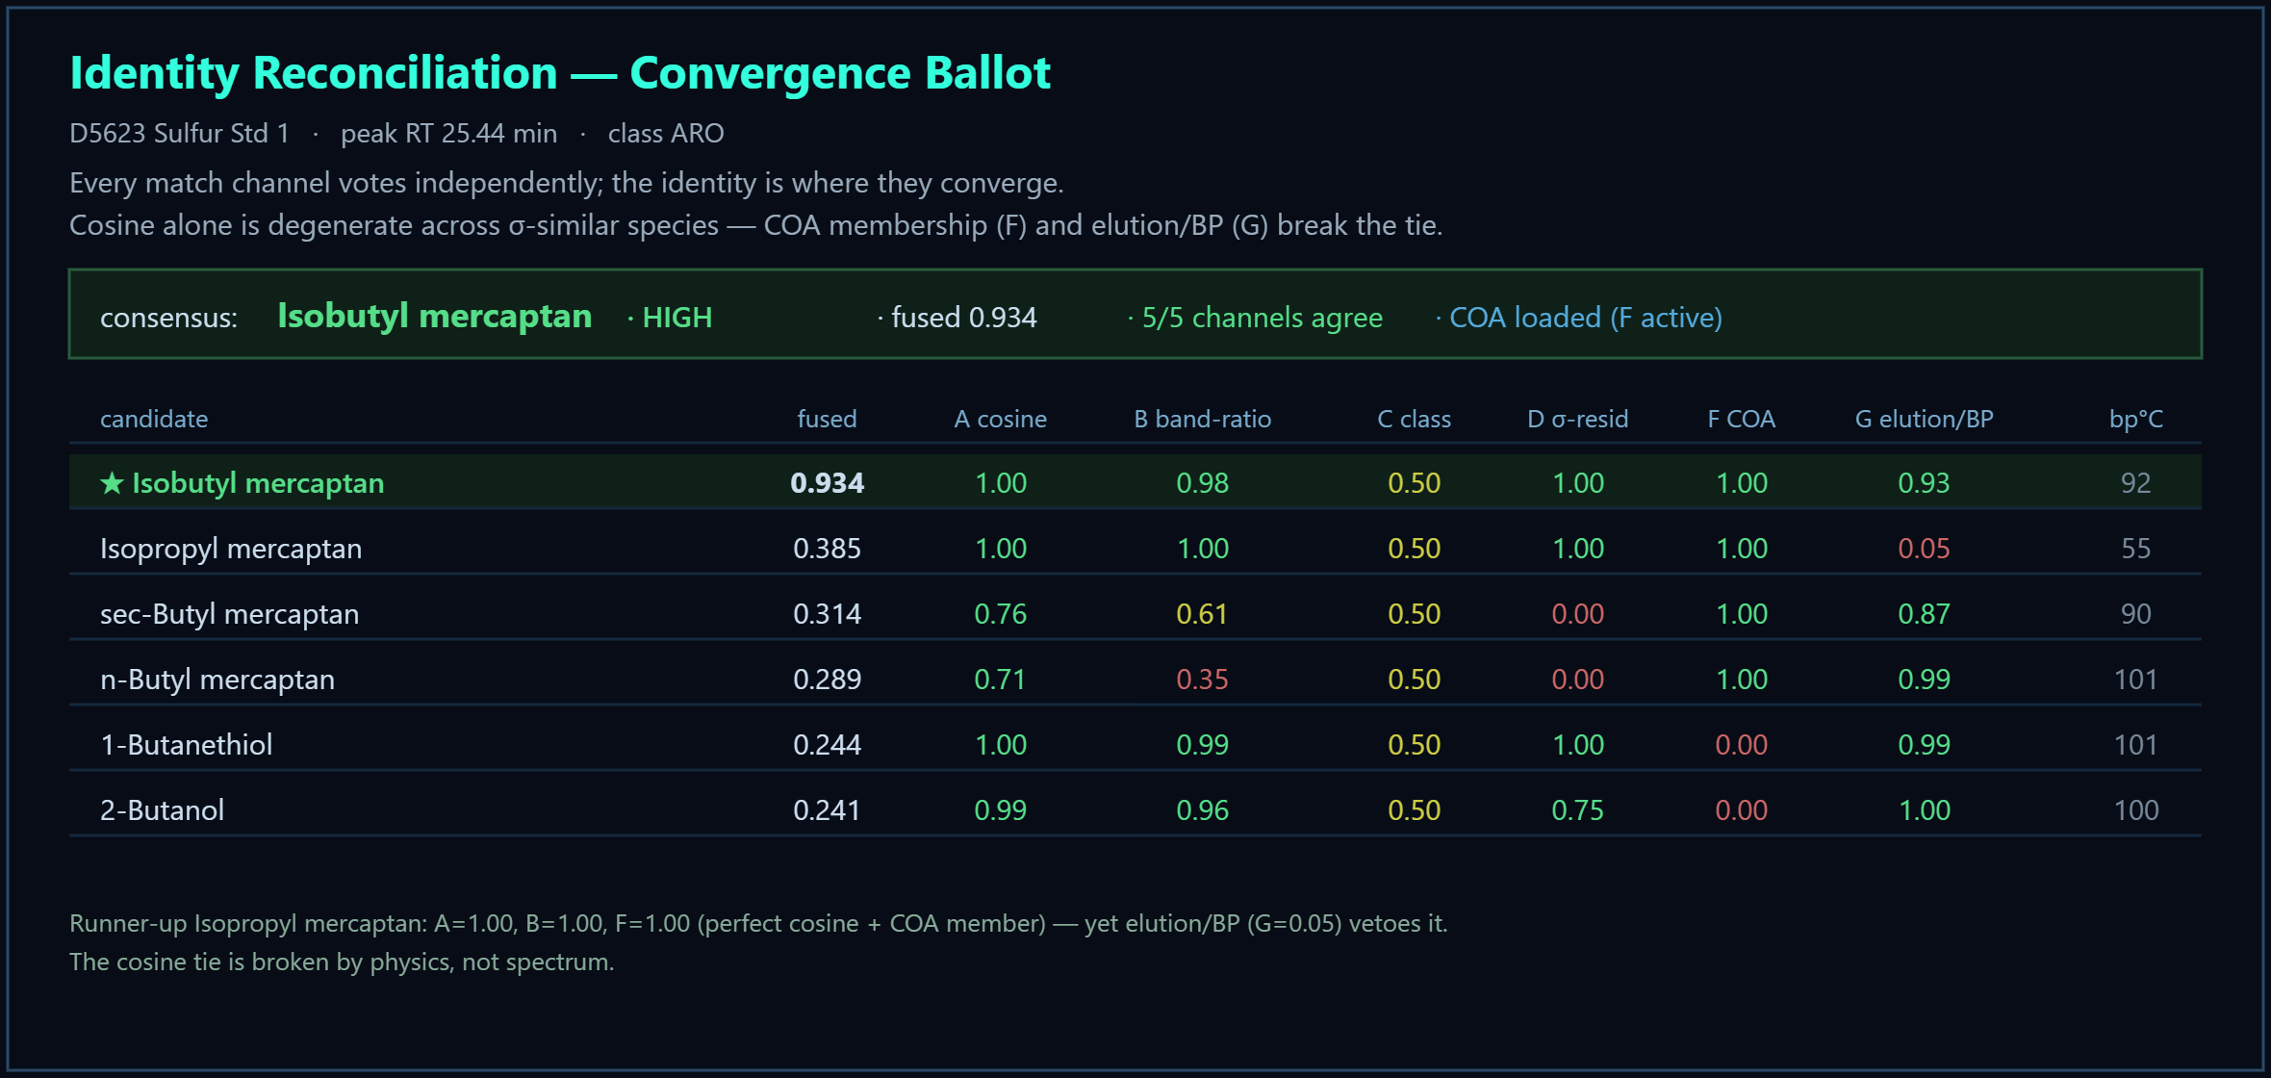Click the 'cosine tie is broken by physics' note
Image resolution: width=2271 pixels, height=1078 pixels.
[342, 962]
